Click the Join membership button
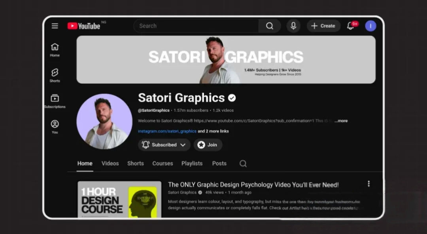The width and height of the screenshot is (427, 234). pyautogui.click(x=208, y=145)
